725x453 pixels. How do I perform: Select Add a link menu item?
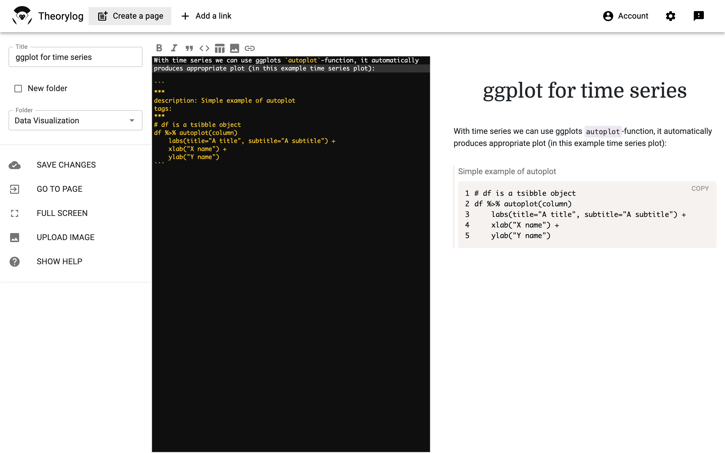[x=207, y=16]
